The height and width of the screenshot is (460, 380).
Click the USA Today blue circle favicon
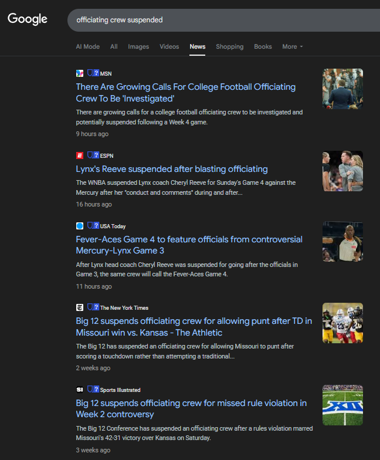80,226
